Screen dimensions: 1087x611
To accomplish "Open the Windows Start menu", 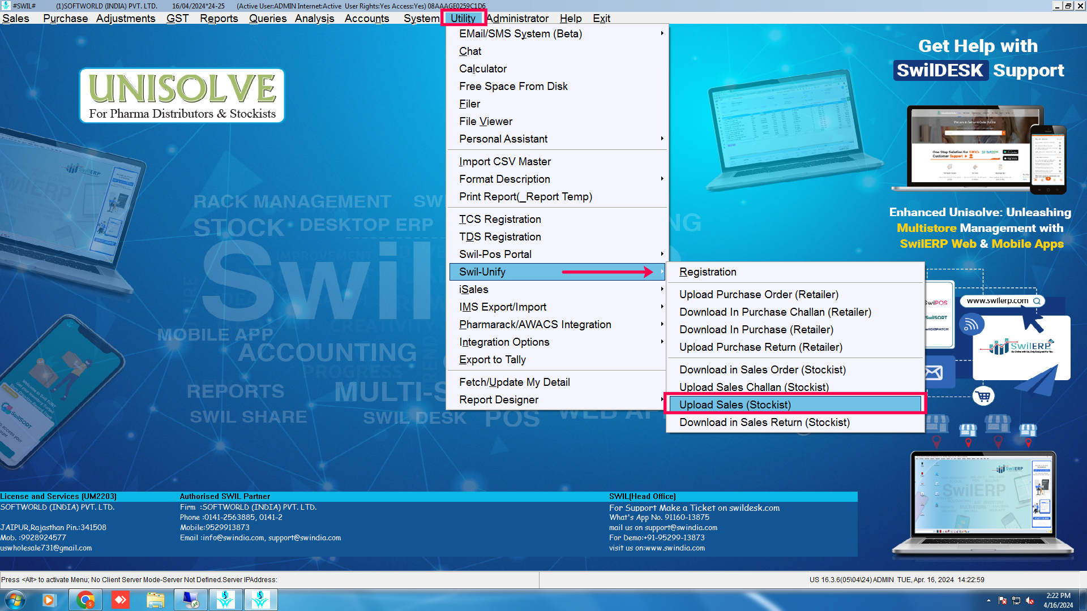I will pyautogui.click(x=15, y=600).
